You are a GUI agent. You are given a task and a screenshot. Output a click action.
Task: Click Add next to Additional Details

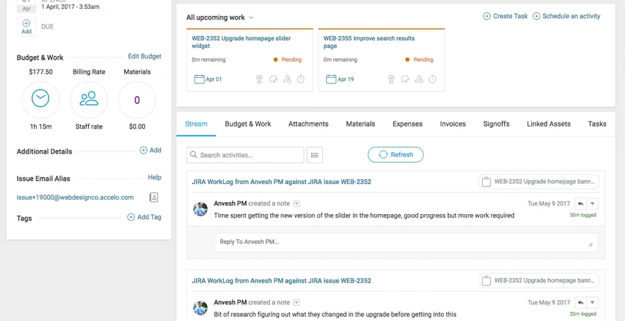(150, 150)
